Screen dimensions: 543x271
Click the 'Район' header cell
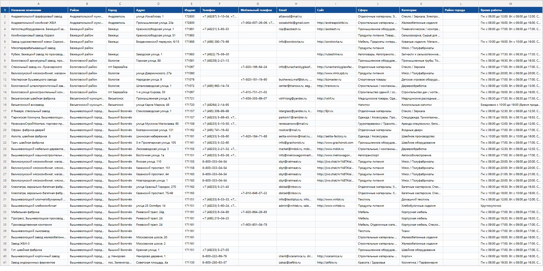(x=87, y=10)
